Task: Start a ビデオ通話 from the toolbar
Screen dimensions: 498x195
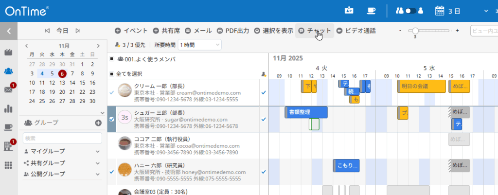Action: tap(356, 31)
